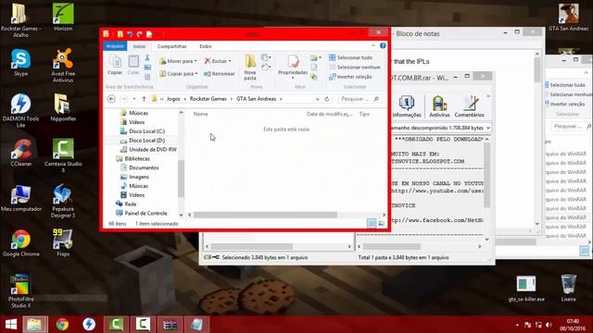Switch to the Exibir ribbon tab
The height and width of the screenshot is (333, 593).
coord(206,46)
